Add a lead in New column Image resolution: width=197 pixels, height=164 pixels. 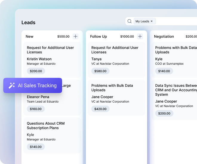76,36
